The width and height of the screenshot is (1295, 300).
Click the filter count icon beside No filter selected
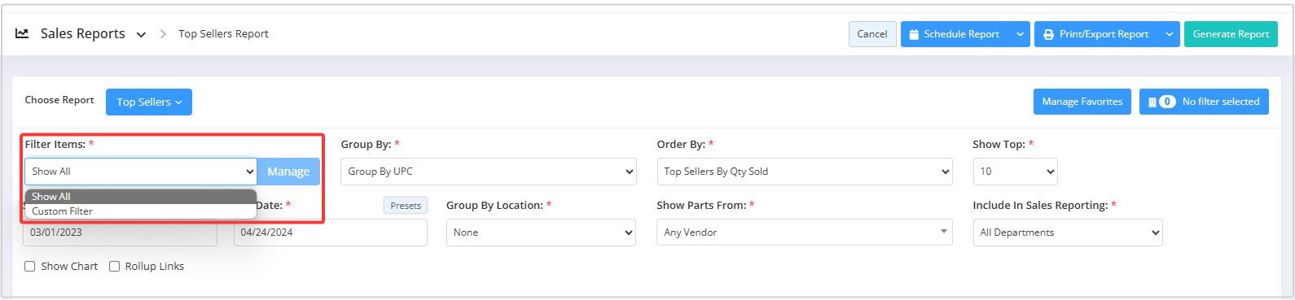coord(1162,102)
